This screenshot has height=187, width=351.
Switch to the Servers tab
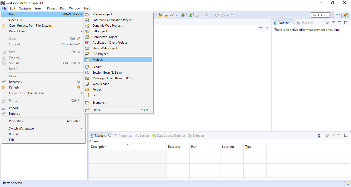point(142,136)
